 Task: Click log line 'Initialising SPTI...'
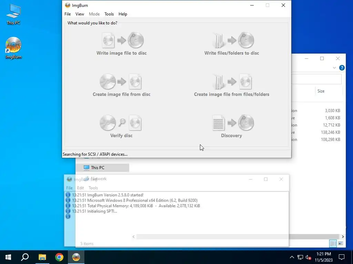94,211
